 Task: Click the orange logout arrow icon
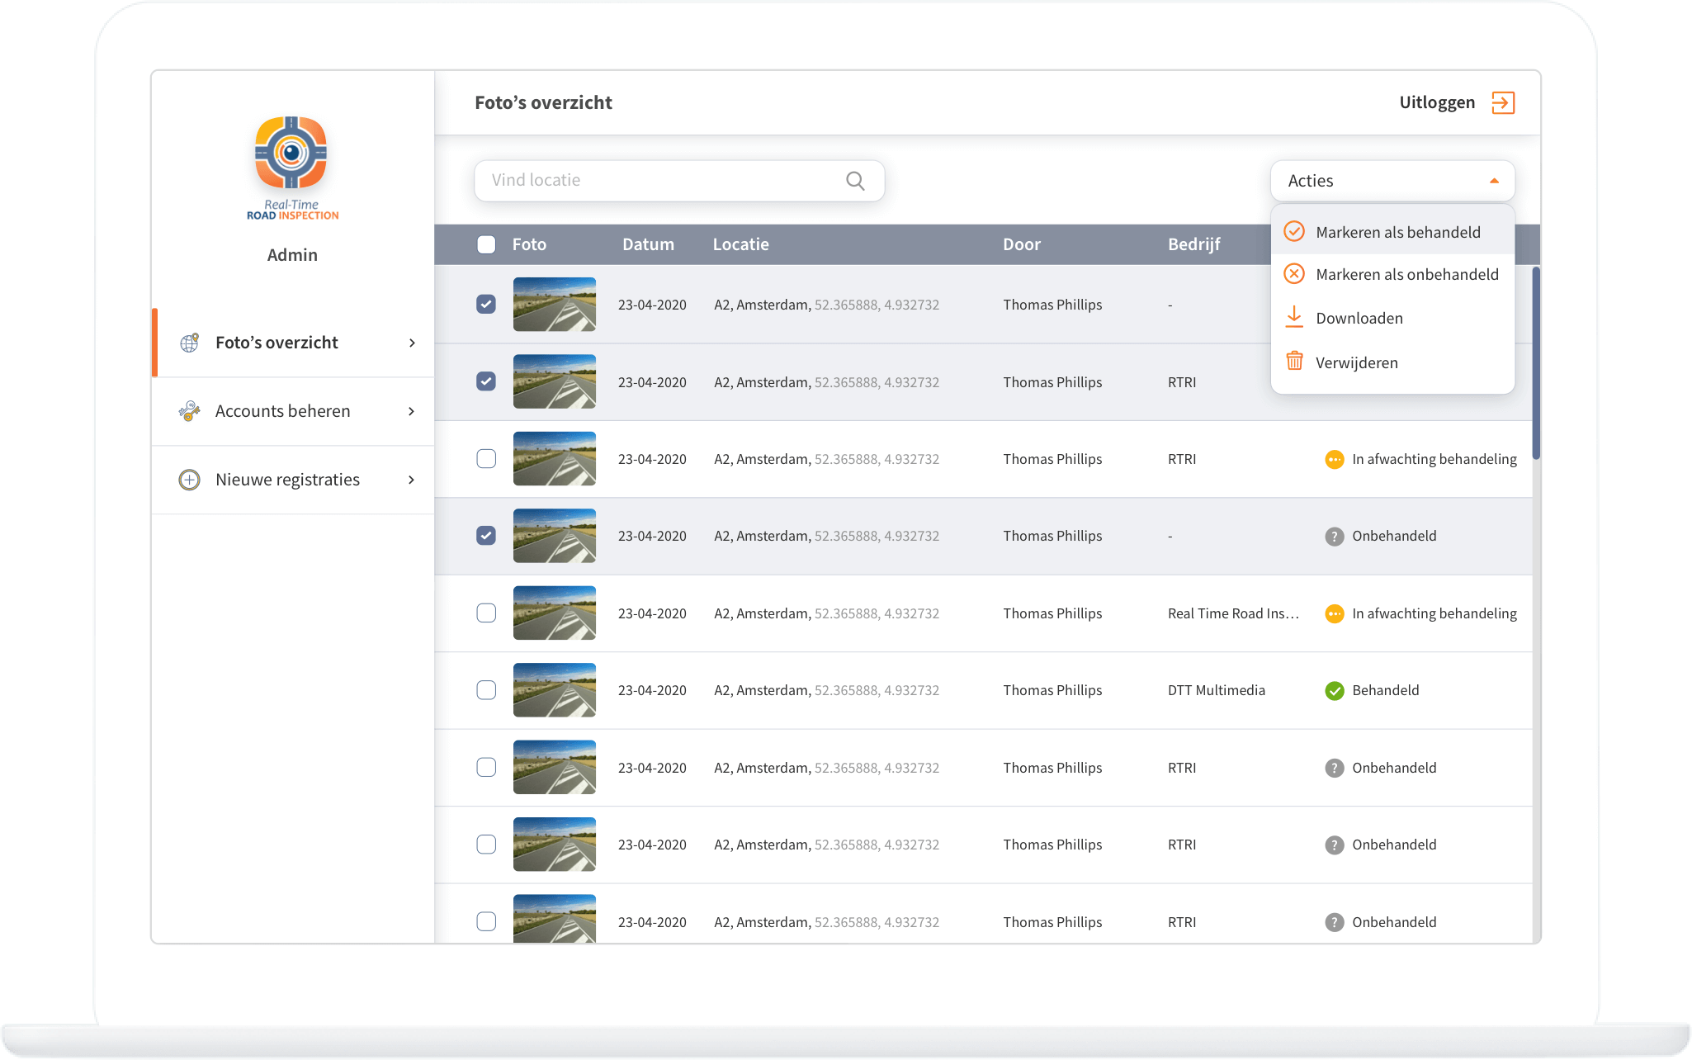(x=1503, y=102)
